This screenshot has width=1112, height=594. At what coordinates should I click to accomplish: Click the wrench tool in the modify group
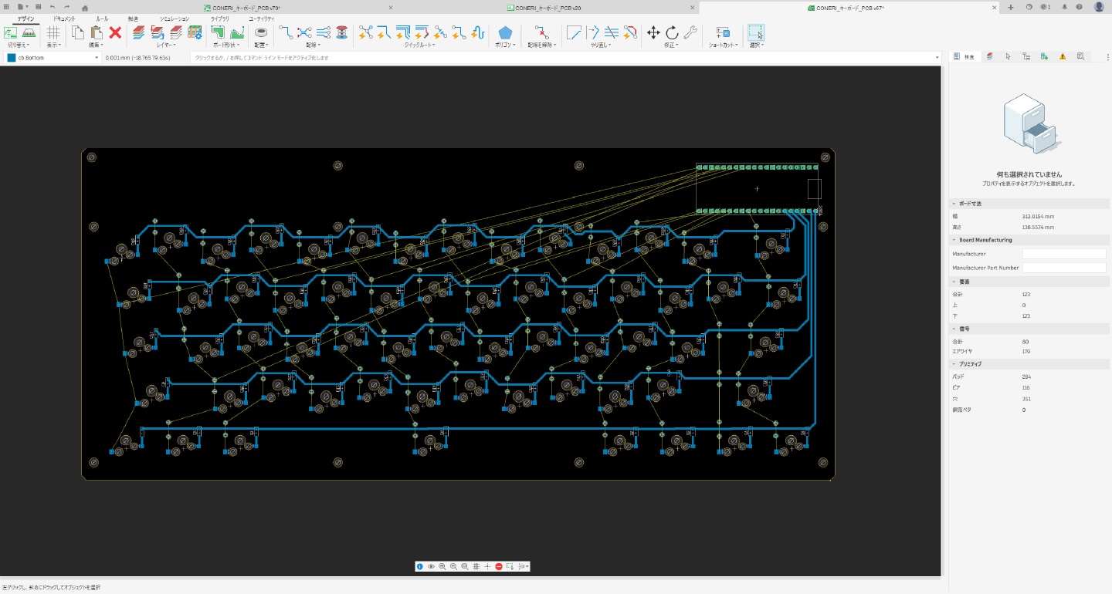tap(690, 32)
